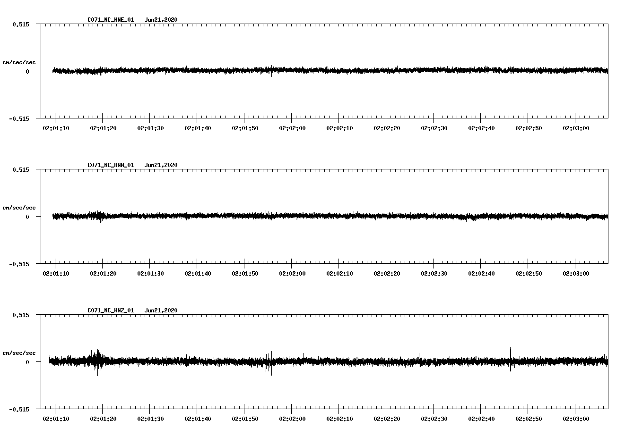Screen dimensions: 642x436
Task: Click 02:02:40 time label under HNZ plot
Action: click(481, 419)
